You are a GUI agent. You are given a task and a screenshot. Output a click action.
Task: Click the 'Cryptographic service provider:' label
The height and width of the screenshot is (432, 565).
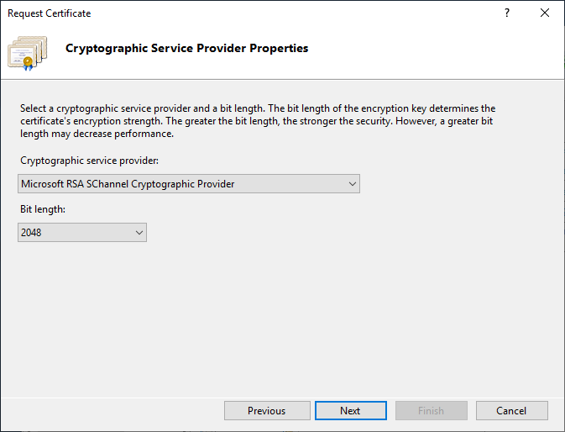pos(88,161)
